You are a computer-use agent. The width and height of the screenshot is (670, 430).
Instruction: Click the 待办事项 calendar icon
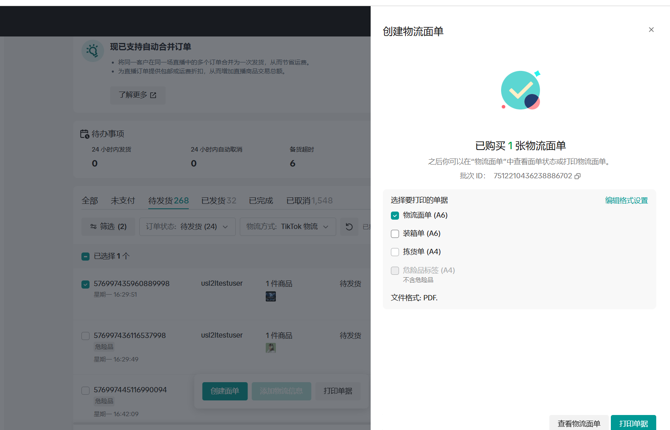tap(84, 134)
